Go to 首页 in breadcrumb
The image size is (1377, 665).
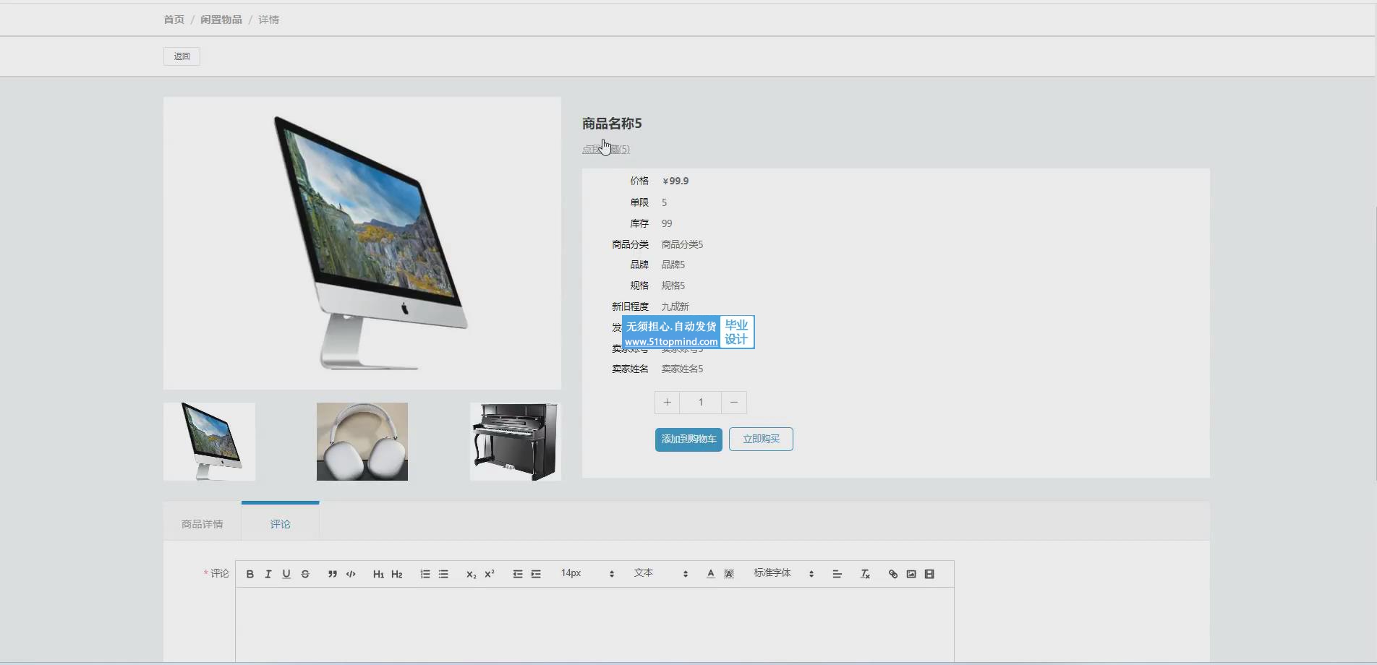(x=174, y=20)
